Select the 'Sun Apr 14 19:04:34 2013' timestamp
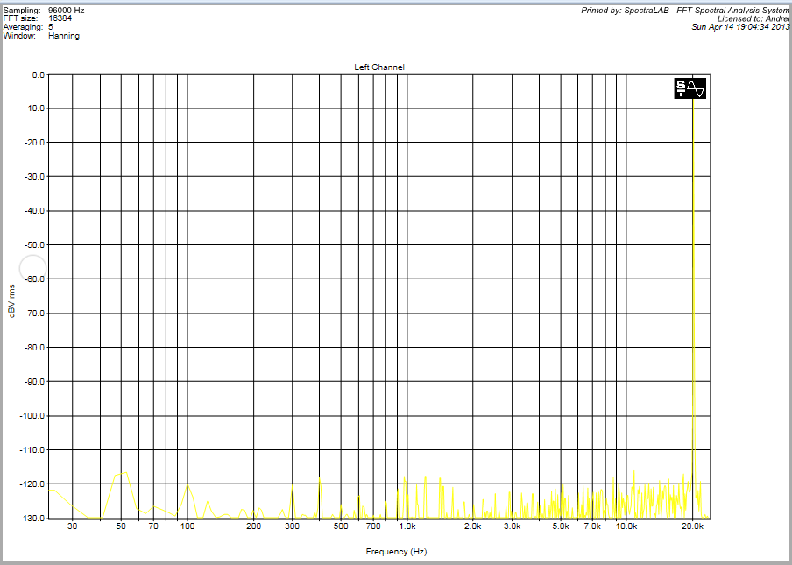The image size is (792, 565). 740,27
